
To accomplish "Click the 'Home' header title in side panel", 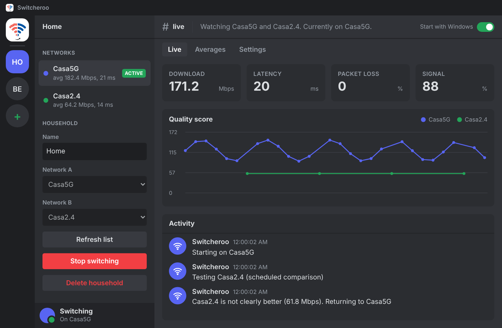I will point(52,27).
